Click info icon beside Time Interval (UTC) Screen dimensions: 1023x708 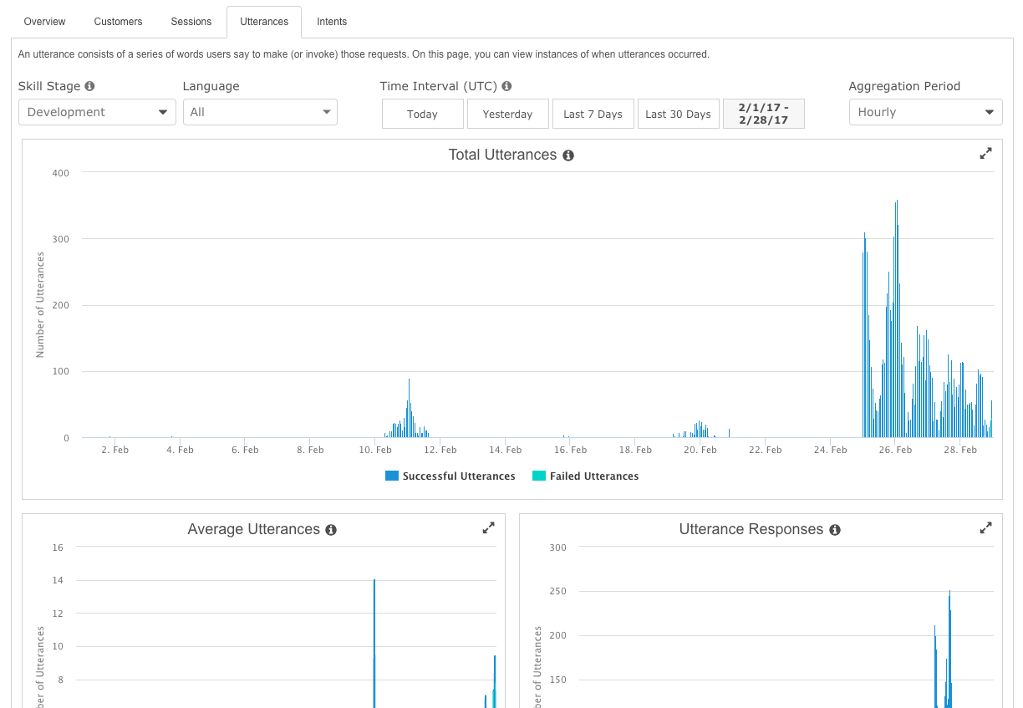(x=506, y=86)
